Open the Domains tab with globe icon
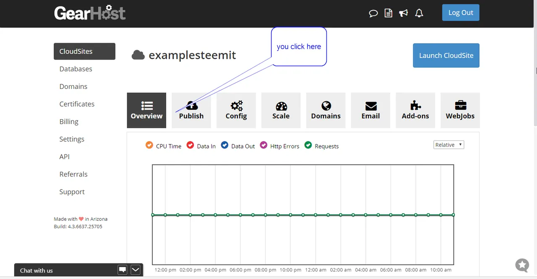 coord(326,110)
